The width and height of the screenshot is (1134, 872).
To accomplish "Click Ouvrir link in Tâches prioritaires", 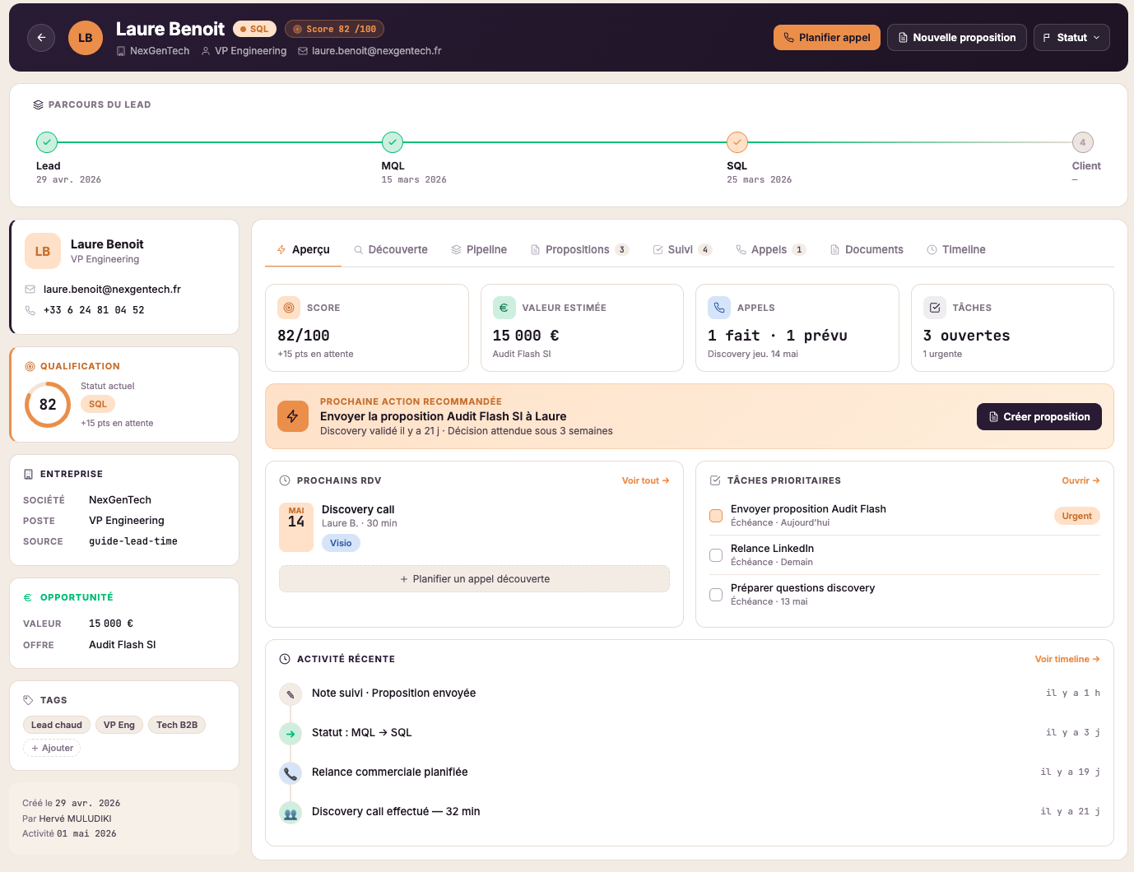I will tap(1081, 480).
